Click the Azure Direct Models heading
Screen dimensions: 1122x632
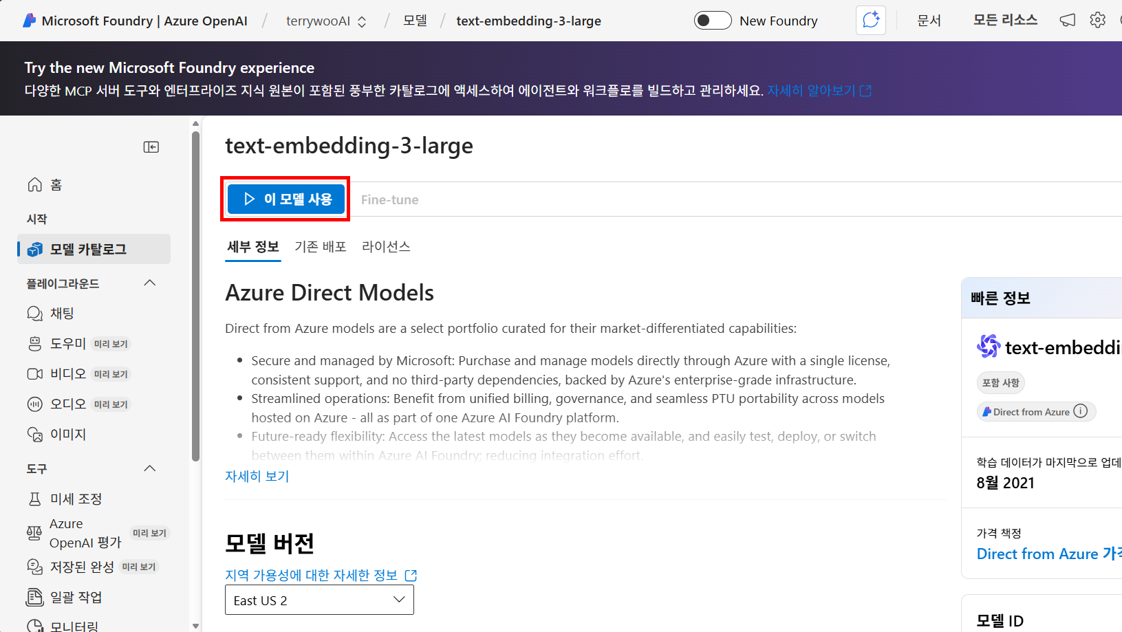(x=330, y=293)
